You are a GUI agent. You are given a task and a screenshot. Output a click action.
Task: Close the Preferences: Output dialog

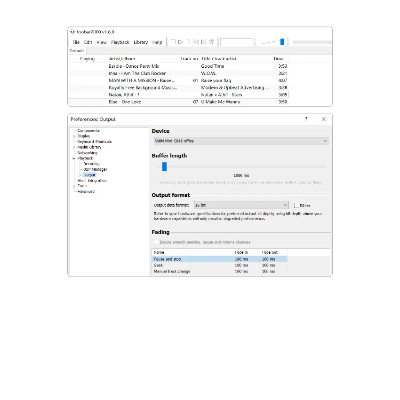coord(323,119)
